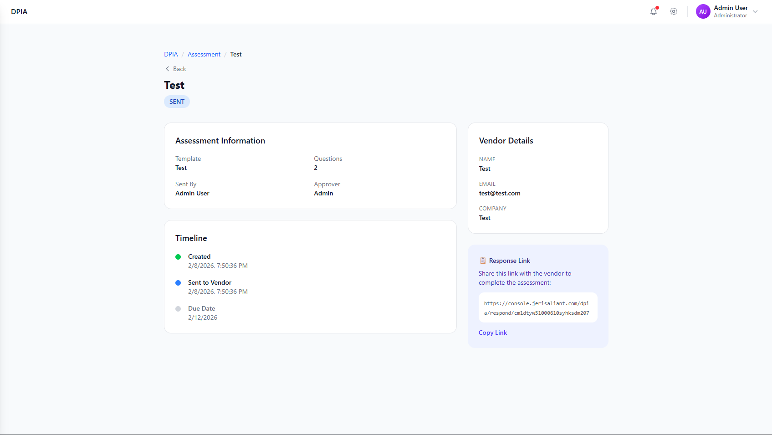The width and height of the screenshot is (772, 435).
Task: Click the blue Sent to Vendor dot
Action: pyautogui.click(x=178, y=283)
